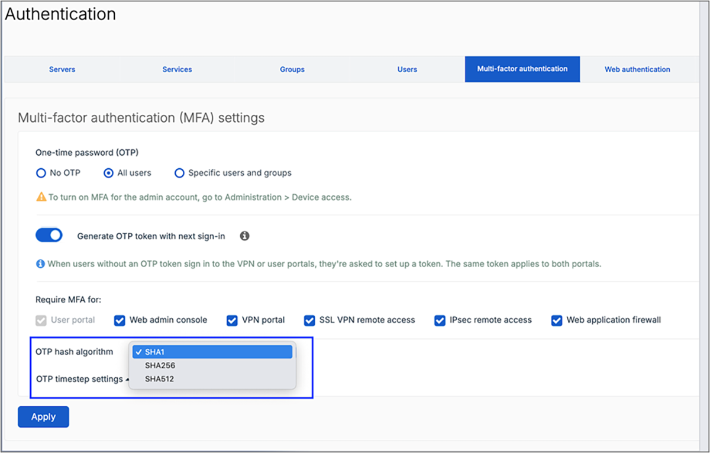Select the All users radio button
Screen dimensions: 710x453
click(108, 173)
